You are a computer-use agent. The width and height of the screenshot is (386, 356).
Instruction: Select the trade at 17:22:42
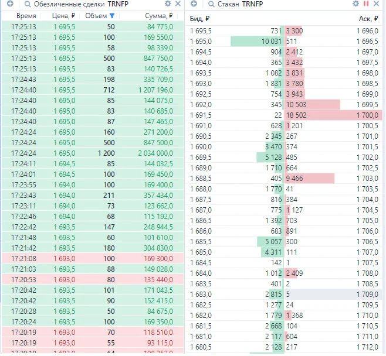coord(93,227)
